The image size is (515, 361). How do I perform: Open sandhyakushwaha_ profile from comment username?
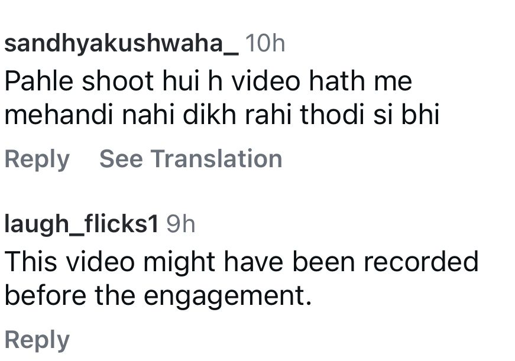(121, 44)
